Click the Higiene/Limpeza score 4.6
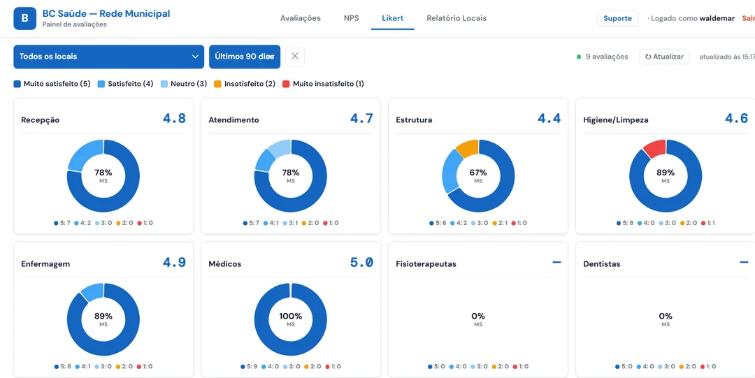755x378 pixels. click(737, 119)
